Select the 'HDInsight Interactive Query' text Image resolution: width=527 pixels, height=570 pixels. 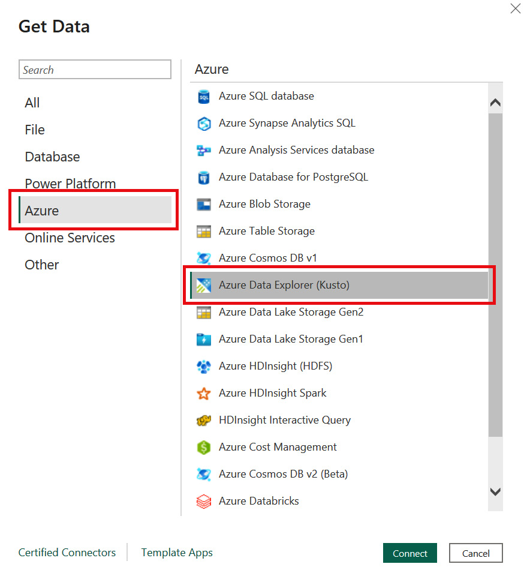point(285,420)
